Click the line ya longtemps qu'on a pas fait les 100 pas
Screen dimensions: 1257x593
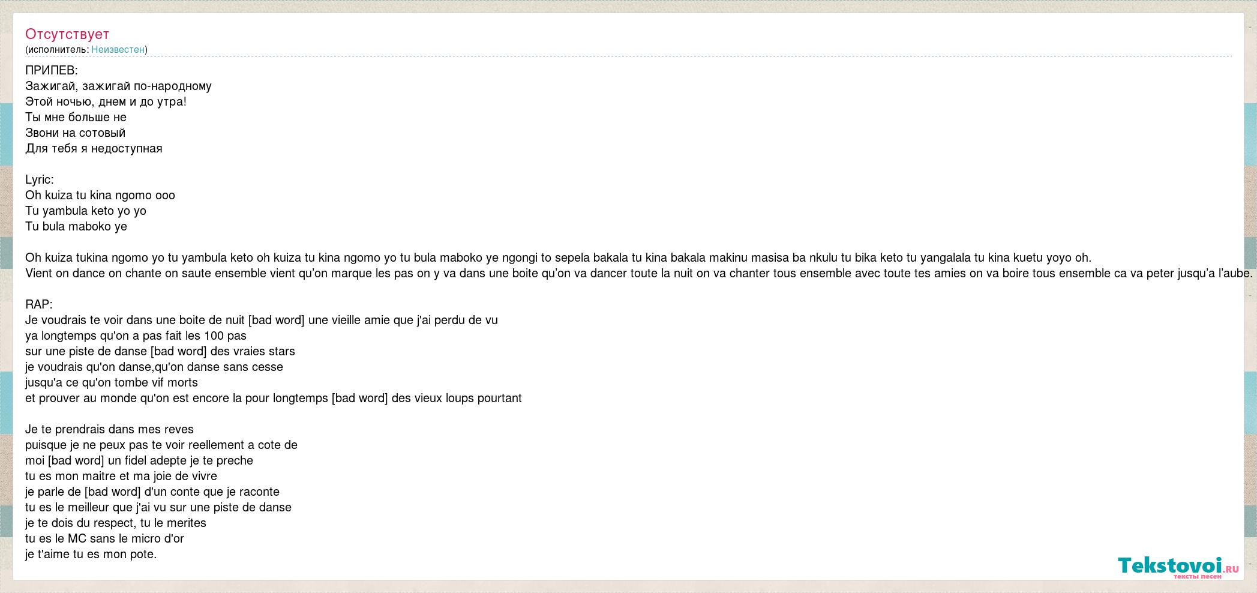pos(136,336)
